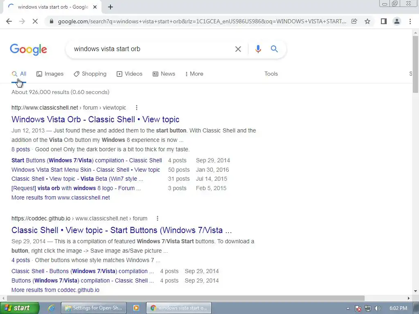This screenshot has width=419, height=314.
Task: Open the media player taskbar icon
Action: click(136, 308)
